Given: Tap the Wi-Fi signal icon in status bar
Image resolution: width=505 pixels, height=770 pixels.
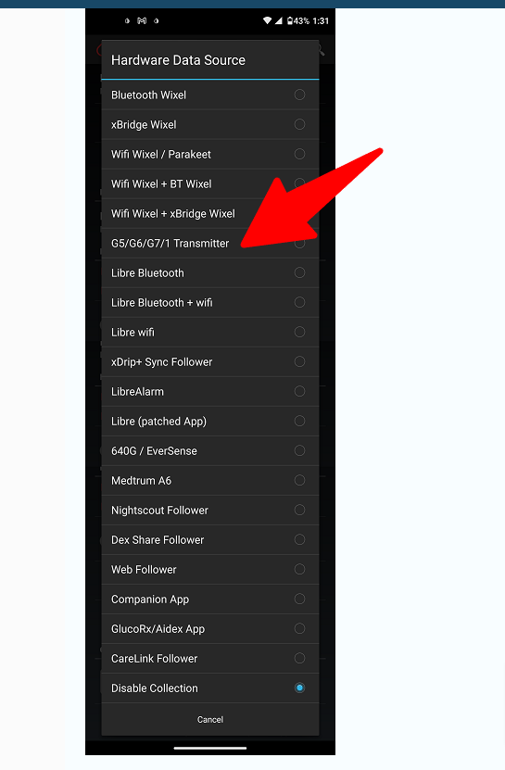Looking at the screenshot, I should [267, 20].
